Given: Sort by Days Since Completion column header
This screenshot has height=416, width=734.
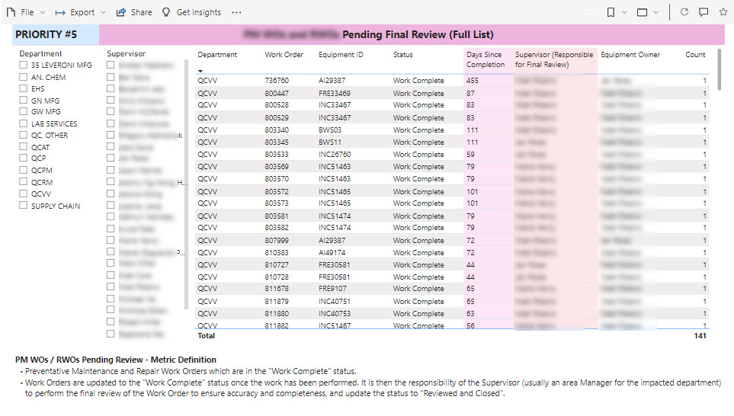Looking at the screenshot, I should pyautogui.click(x=486, y=59).
